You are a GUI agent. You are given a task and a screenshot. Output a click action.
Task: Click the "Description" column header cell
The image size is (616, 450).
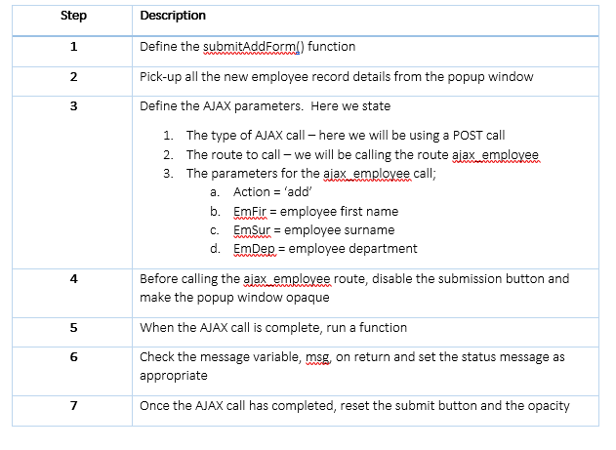point(173,16)
